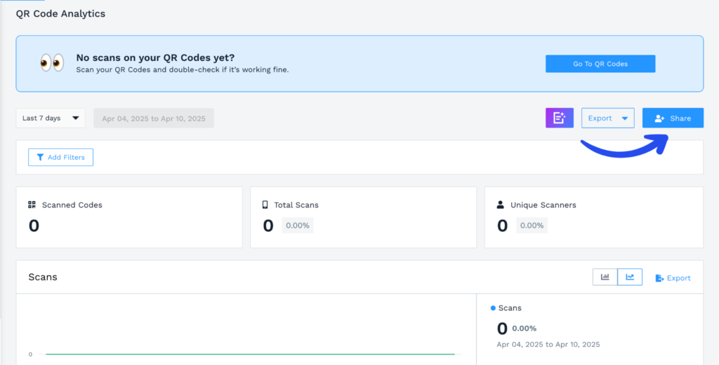
Task: Open the Last 7 days dropdown
Action: [51, 118]
